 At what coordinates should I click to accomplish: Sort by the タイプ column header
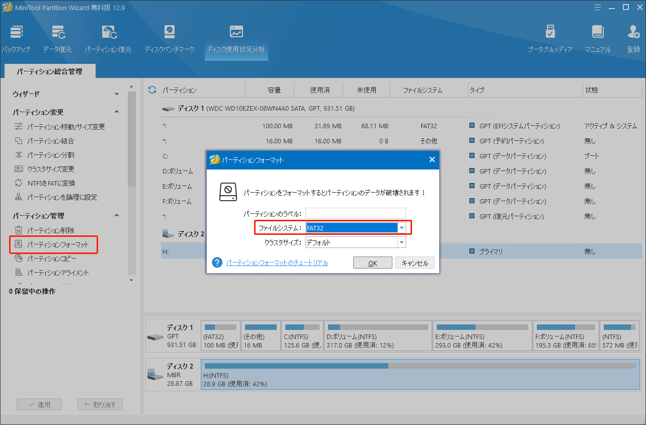pos(524,90)
